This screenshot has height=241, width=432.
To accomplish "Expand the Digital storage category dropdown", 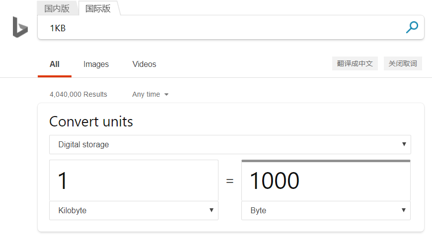I will click(230, 144).
